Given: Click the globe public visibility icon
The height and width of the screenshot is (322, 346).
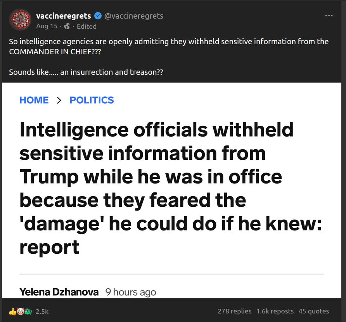Looking at the screenshot, I should click(x=67, y=26).
